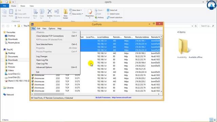
Task: Open the Explorer File tab
Action: click(4, 6)
